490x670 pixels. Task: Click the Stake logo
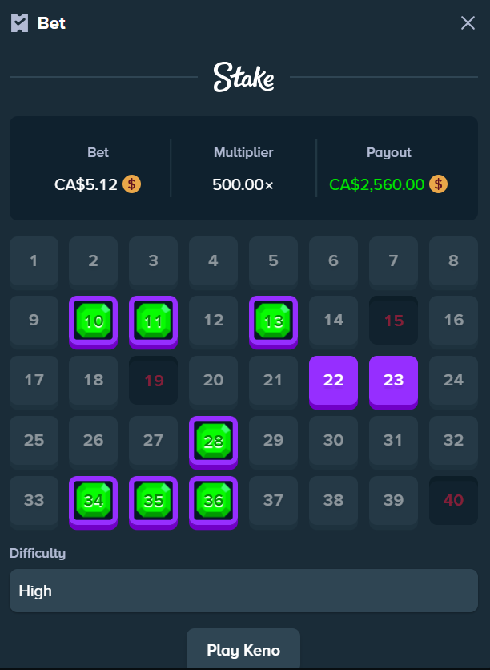click(244, 77)
